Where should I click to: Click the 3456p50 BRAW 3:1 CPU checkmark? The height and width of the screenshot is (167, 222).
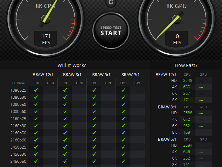click(x=123, y=161)
